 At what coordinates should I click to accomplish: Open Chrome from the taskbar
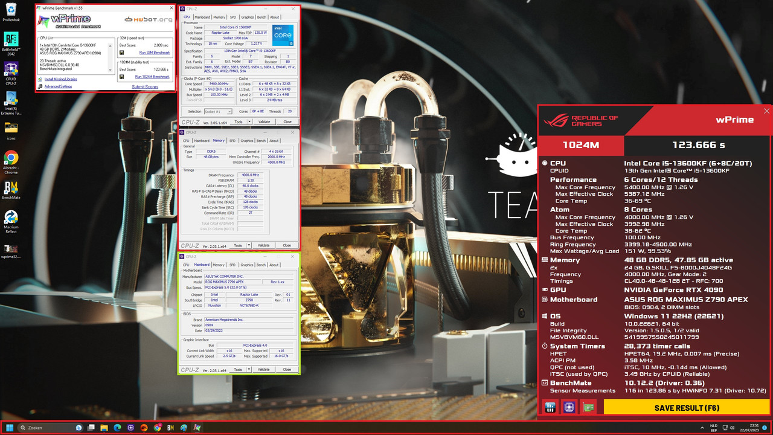pos(158,428)
